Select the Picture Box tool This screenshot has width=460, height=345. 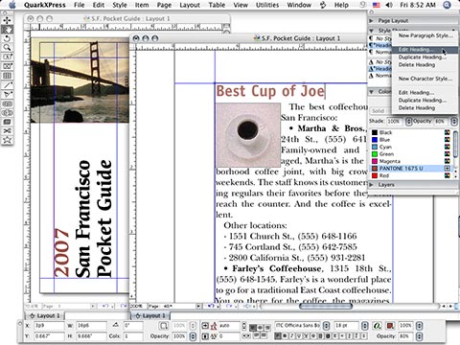[7, 66]
